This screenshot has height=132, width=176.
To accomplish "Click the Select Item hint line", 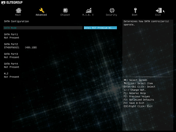I will (138, 83).
